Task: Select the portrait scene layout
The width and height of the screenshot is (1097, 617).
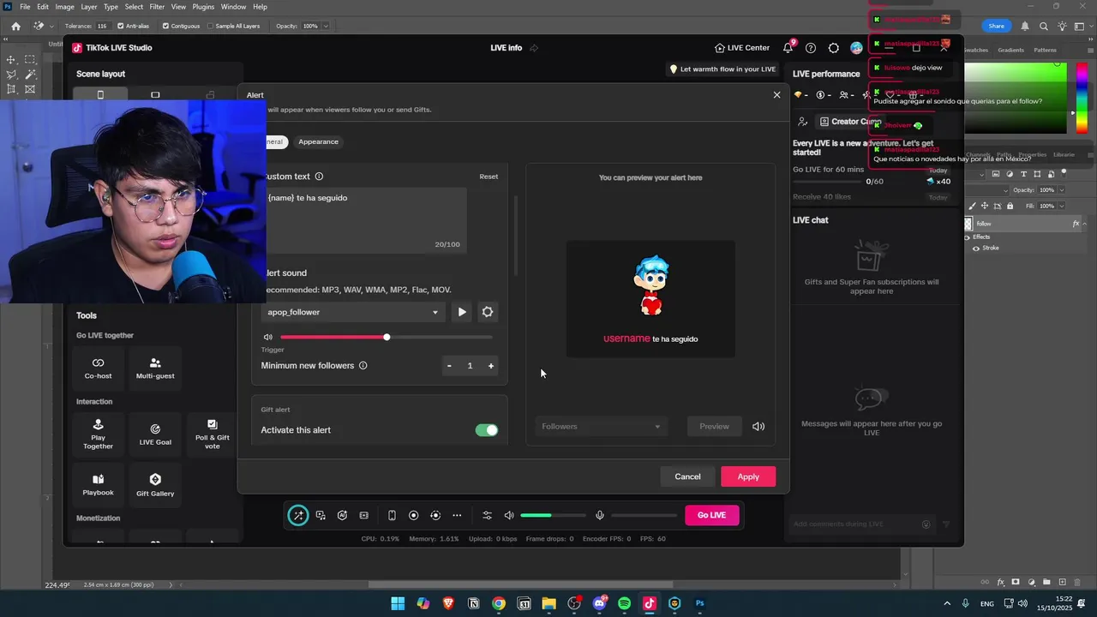Action: pyautogui.click(x=100, y=95)
